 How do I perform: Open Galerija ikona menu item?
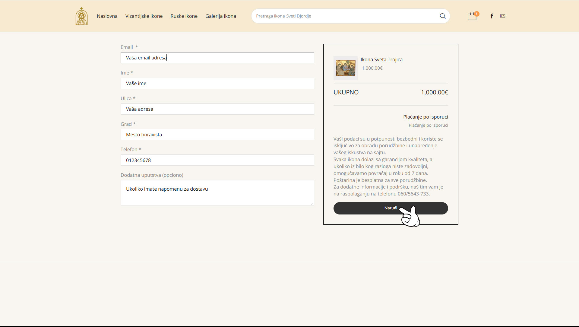[x=221, y=16]
